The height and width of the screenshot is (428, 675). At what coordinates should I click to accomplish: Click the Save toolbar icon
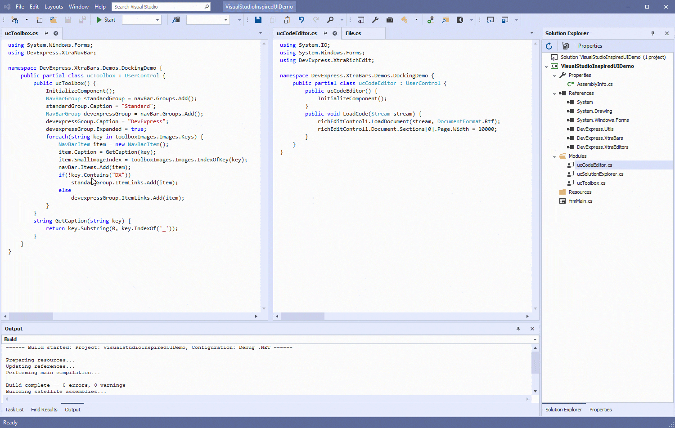[258, 20]
